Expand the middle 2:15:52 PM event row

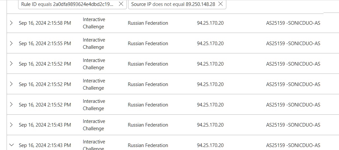point(12,84)
